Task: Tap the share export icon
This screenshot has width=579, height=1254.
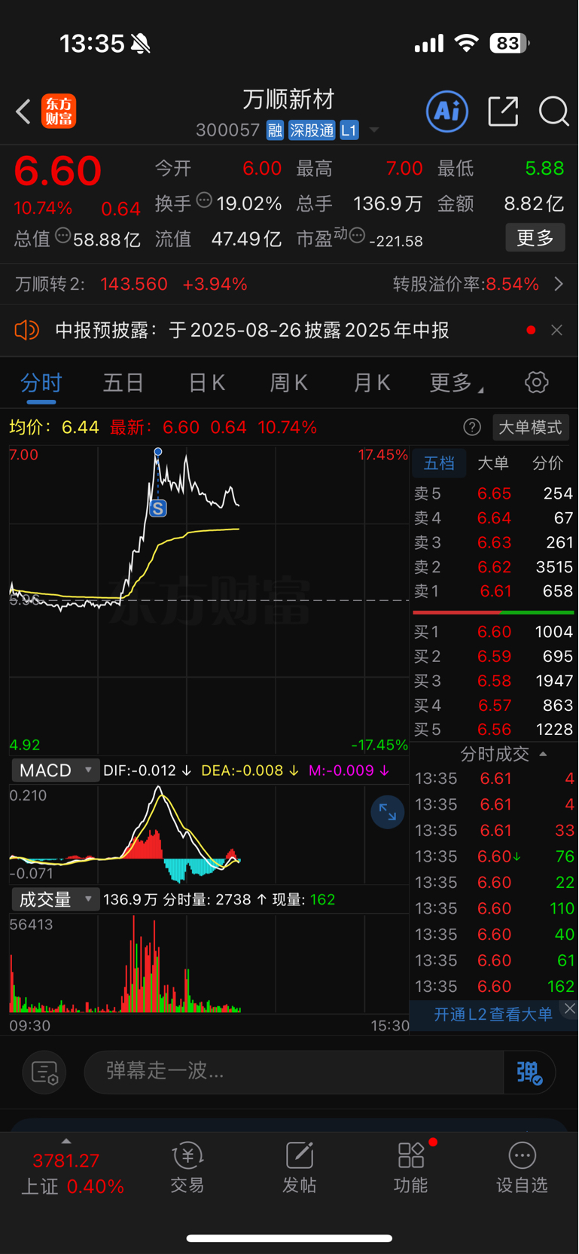Action: 503,111
